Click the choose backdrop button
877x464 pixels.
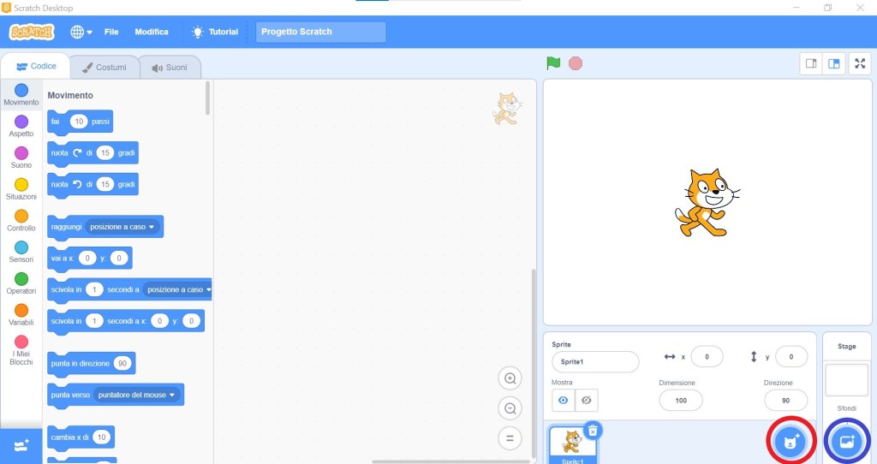click(x=846, y=442)
